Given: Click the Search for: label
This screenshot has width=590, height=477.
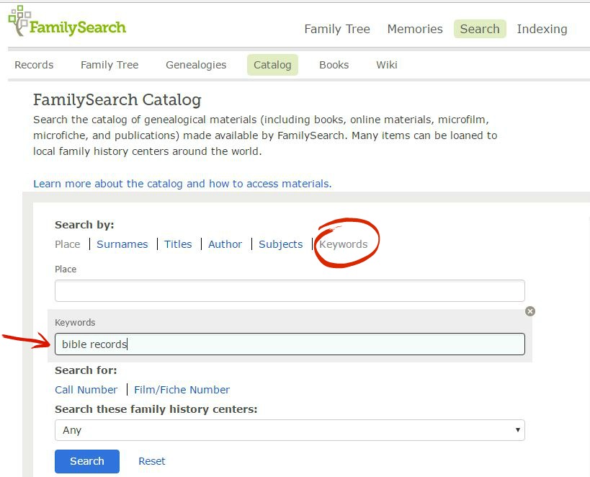Looking at the screenshot, I should tap(86, 370).
